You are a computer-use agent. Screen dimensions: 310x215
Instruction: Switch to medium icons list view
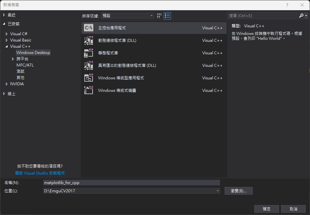167,16
